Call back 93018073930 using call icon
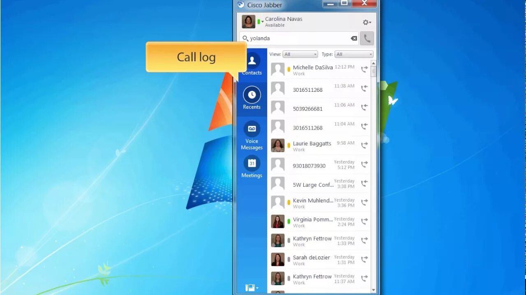Viewport: 526px width, 295px height. pyautogui.click(x=364, y=164)
